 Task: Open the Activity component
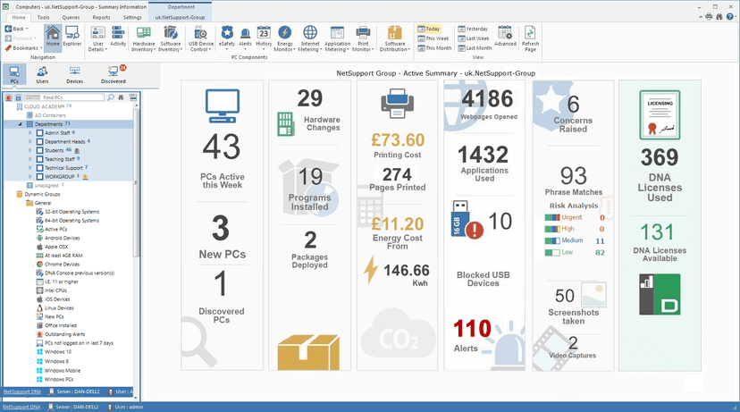click(x=118, y=37)
